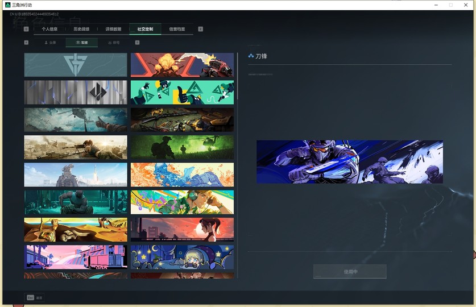This screenshot has width=476, height=307.
Task: Select the sniper woman desert banner
Action: click(76, 147)
